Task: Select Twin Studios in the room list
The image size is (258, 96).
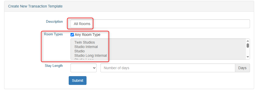Action: click(x=84, y=42)
